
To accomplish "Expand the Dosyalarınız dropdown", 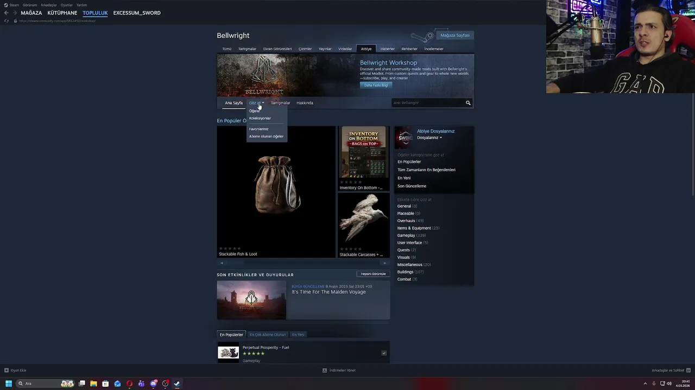I will [x=429, y=138].
